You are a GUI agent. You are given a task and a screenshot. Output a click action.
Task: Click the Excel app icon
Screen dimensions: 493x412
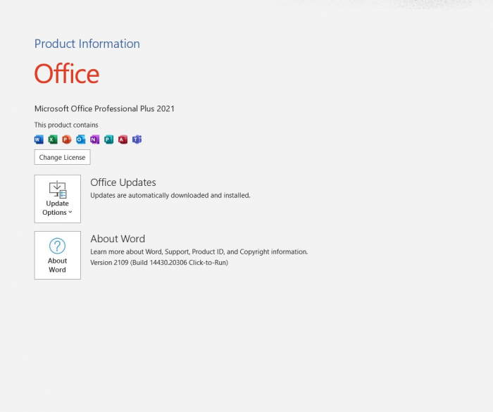tap(53, 139)
